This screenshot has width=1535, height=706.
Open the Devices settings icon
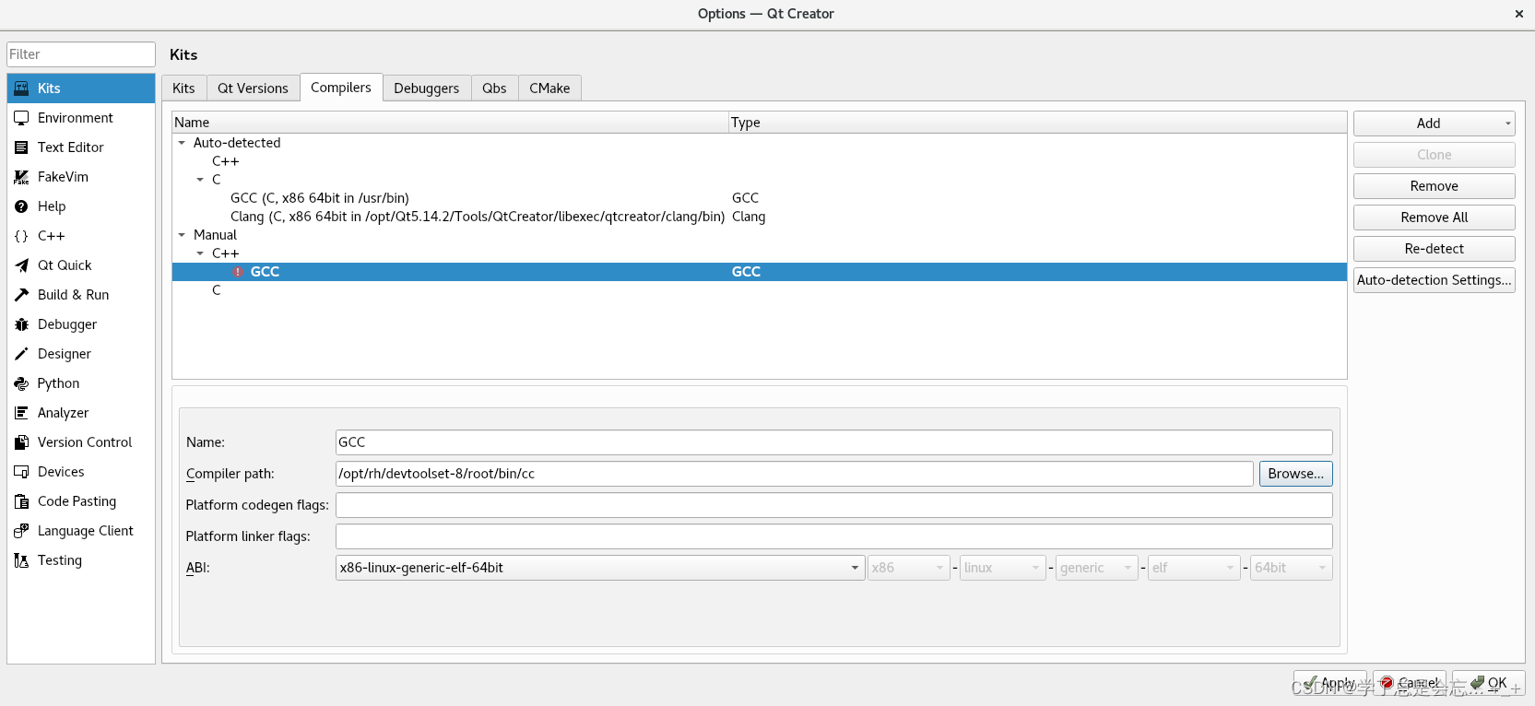click(21, 472)
